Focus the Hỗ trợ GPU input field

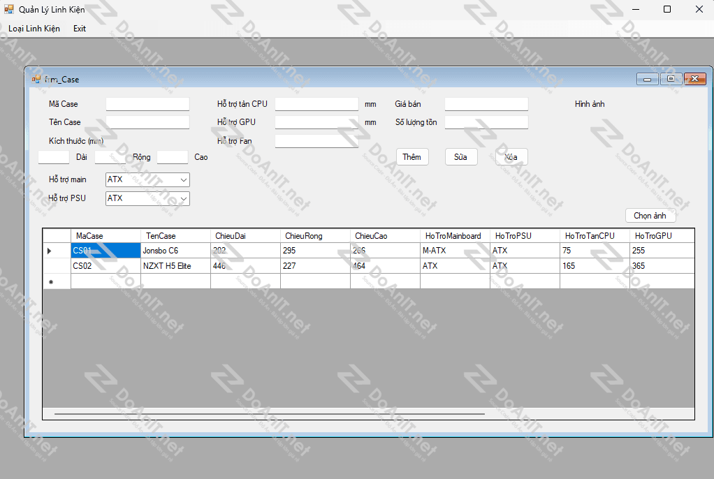316,122
